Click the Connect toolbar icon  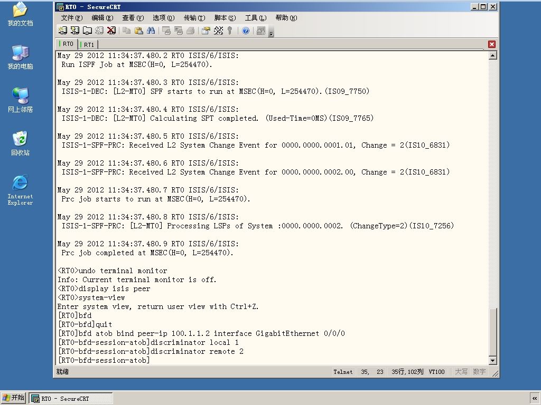click(62, 31)
